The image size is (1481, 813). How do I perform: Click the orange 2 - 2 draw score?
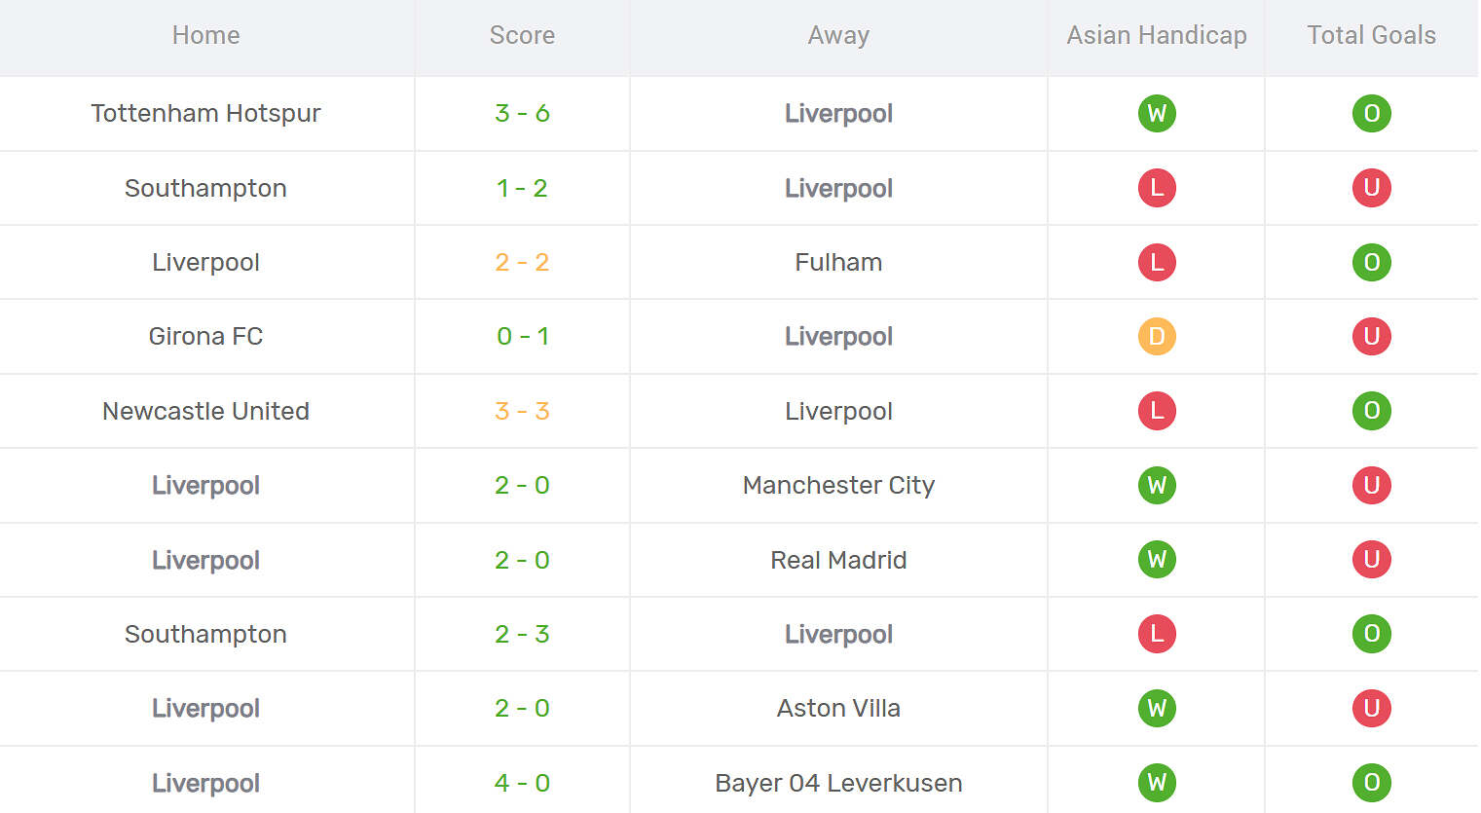(x=522, y=263)
